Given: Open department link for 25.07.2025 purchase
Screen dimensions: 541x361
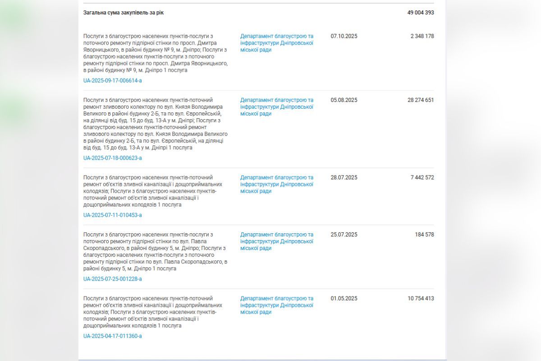Looking at the screenshot, I should [276, 241].
